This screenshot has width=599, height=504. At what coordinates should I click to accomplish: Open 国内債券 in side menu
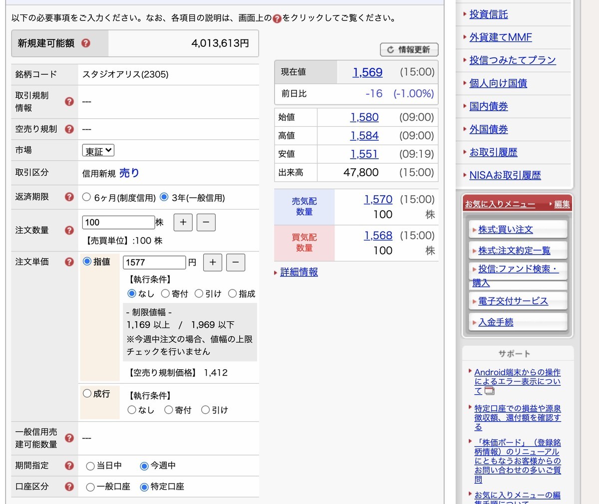pos(489,106)
